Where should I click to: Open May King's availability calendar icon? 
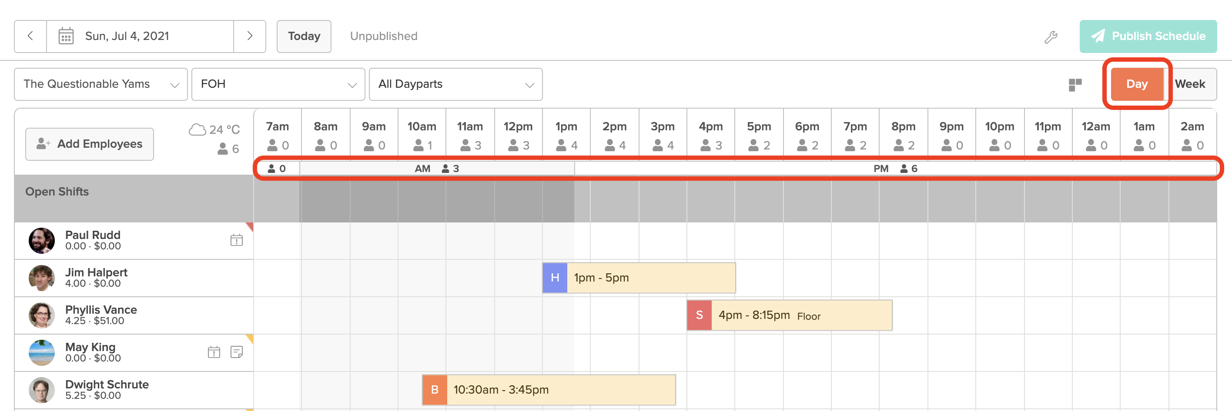[214, 352]
